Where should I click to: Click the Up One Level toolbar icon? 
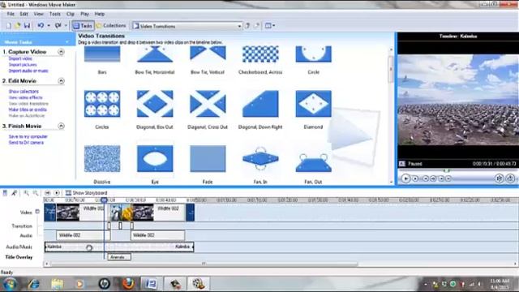[247, 25]
